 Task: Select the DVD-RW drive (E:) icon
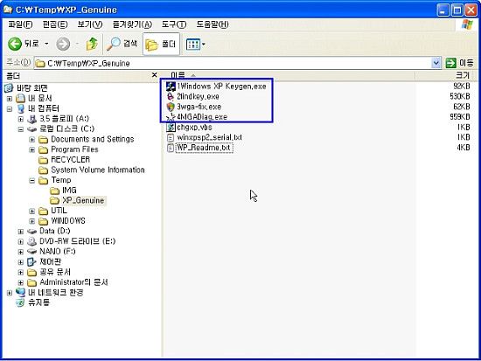coord(31,241)
